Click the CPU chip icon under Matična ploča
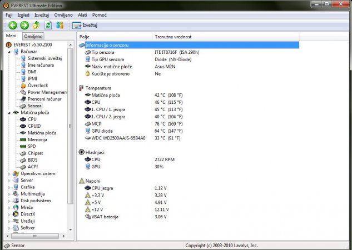 (23, 119)
